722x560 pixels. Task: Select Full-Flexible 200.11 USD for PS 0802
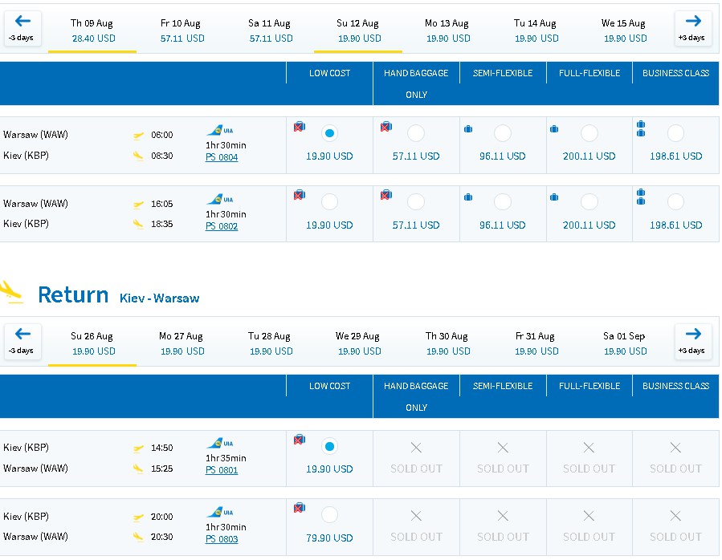pyautogui.click(x=589, y=202)
